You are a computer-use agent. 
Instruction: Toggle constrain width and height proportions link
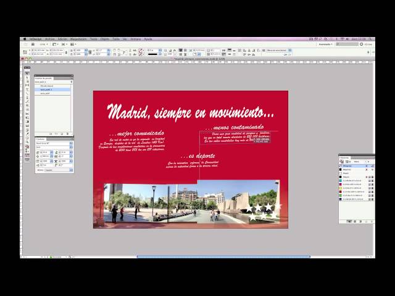66,52
